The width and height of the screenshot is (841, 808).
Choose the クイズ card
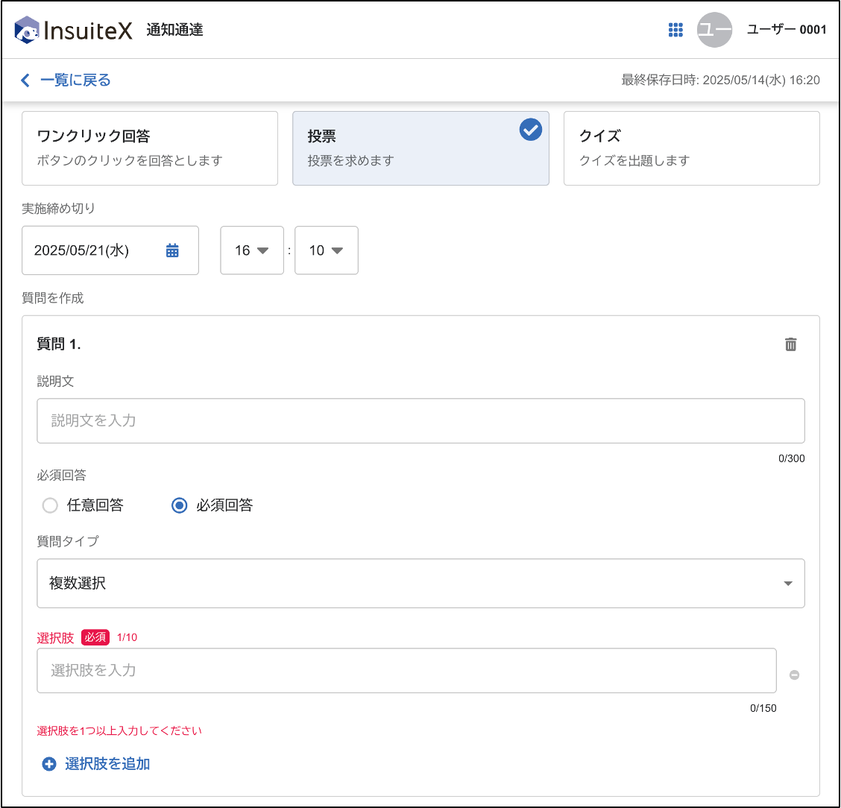click(691, 148)
